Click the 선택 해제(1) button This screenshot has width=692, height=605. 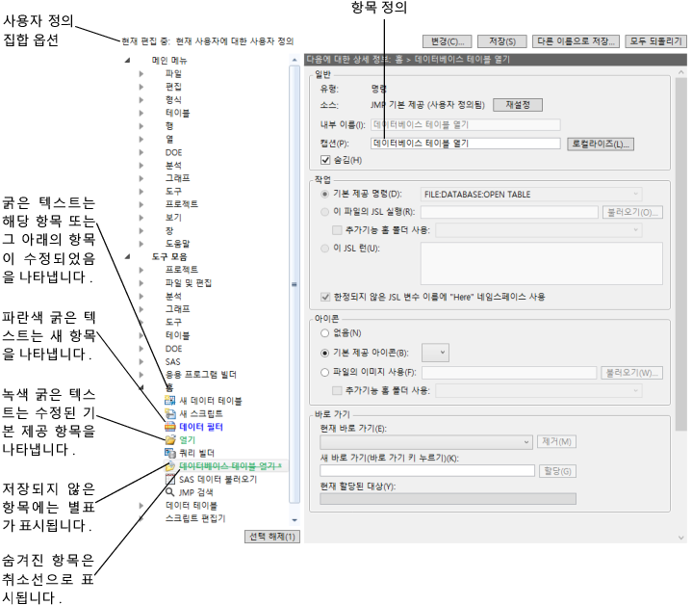[x=272, y=537]
